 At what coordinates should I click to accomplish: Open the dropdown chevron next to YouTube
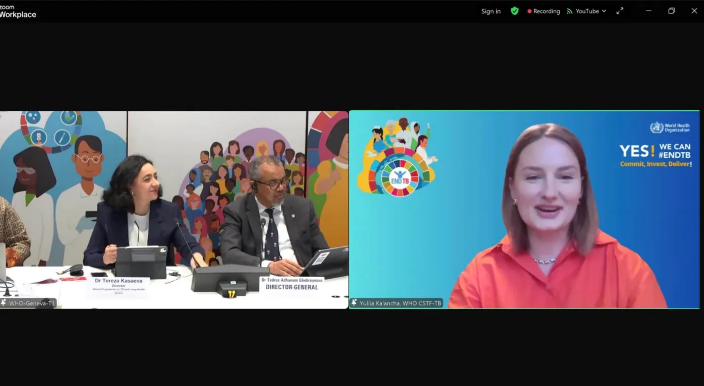604,11
